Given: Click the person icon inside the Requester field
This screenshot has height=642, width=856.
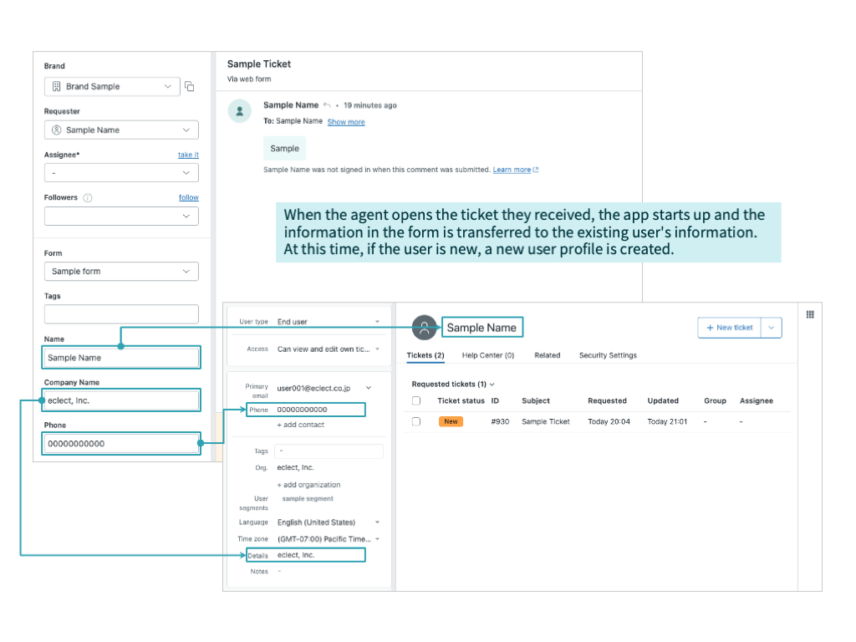Looking at the screenshot, I should click(x=57, y=130).
